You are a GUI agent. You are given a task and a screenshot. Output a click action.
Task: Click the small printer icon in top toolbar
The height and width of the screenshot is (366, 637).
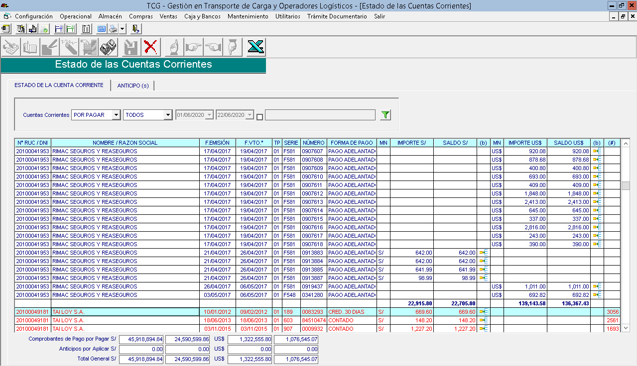coord(113,28)
